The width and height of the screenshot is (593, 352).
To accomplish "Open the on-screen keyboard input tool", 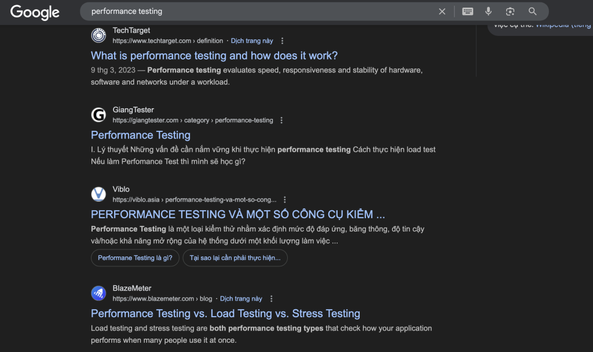I will pyautogui.click(x=467, y=12).
